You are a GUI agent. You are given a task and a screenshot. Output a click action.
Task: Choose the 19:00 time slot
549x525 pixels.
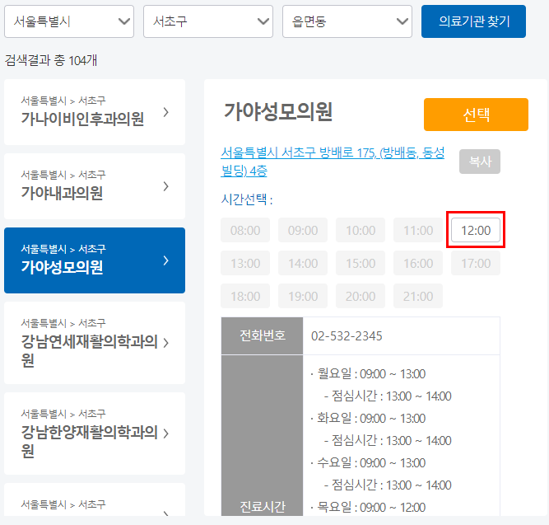coord(303,297)
